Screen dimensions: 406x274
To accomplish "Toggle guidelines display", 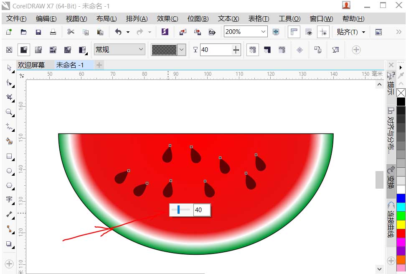I will point(323,32).
